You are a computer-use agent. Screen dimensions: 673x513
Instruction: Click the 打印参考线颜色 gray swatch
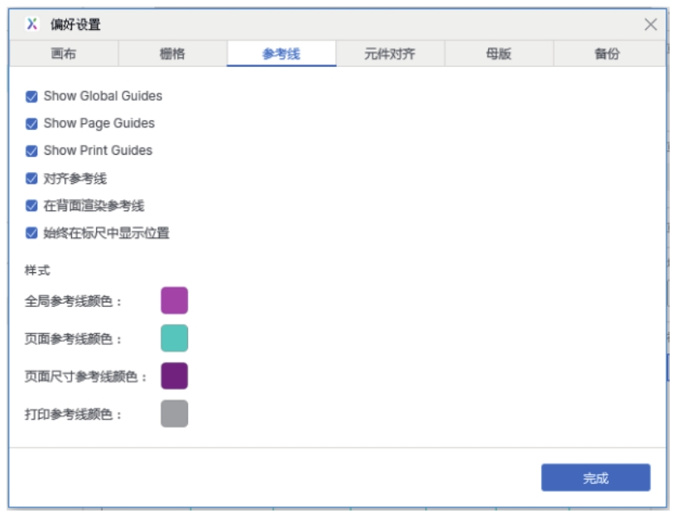pos(174,414)
